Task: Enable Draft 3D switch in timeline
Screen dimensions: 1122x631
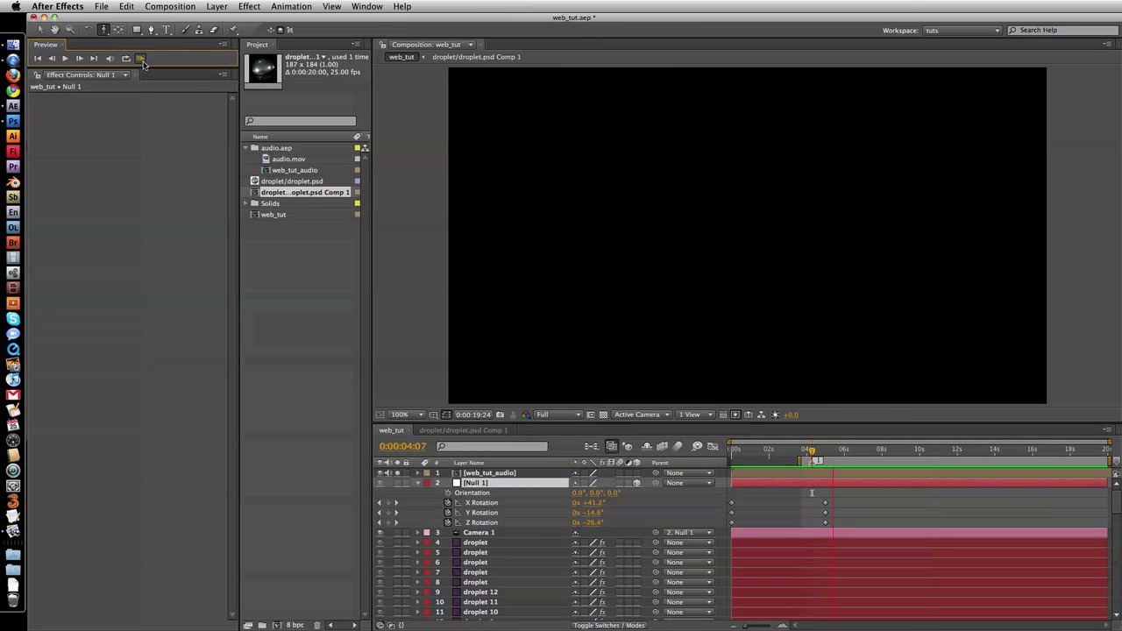Action: (628, 447)
